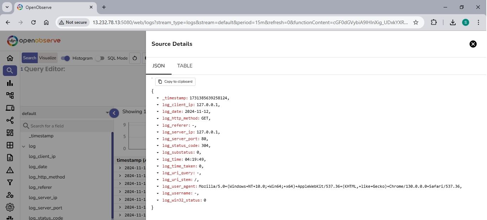
Task: Click the Search for a field input
Action: (68, 126)
